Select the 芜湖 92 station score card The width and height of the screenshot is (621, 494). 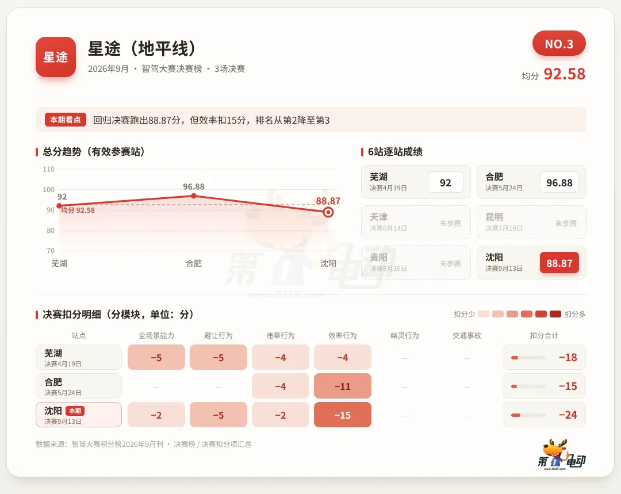pos(416,182)
